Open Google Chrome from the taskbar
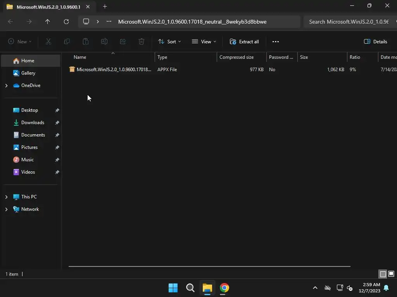 click(224, 288)
